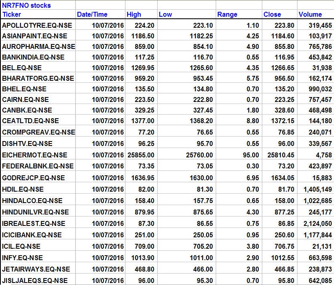Screen dimensions: 334x285
Task: Click IBREALEST volume value 2,124,050
Action: (316, 223)
